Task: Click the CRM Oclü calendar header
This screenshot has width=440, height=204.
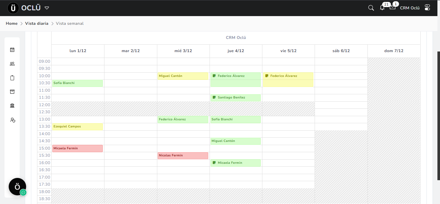Action: click(x=236, y=38)
